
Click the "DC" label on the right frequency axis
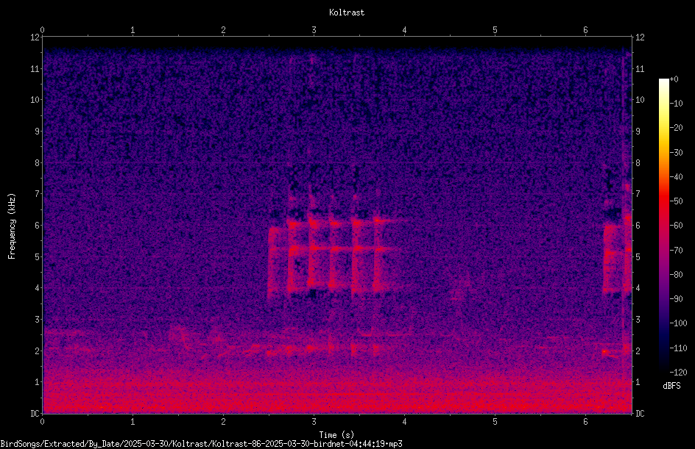(x=640, y=414)
